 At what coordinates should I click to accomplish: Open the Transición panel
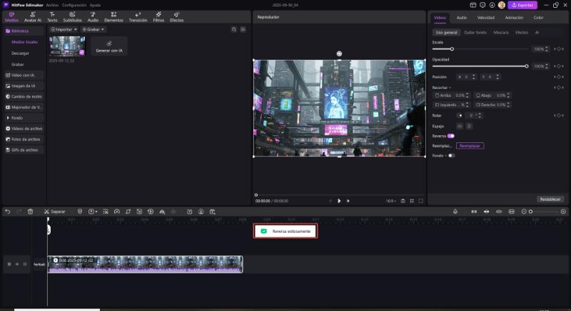pyautogui.click(x=137, y=17)
